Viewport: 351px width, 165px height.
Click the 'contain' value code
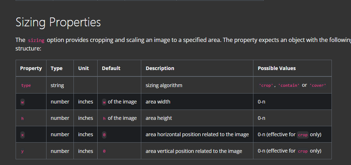pos(289,86)
